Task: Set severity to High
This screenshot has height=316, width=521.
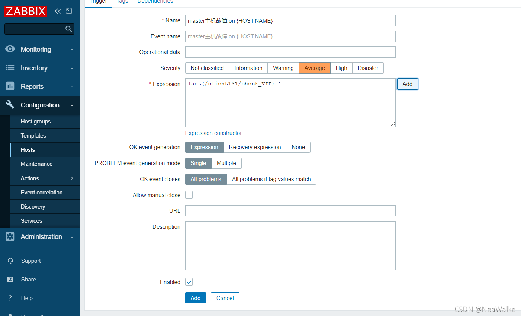Action: coord(341,68)
